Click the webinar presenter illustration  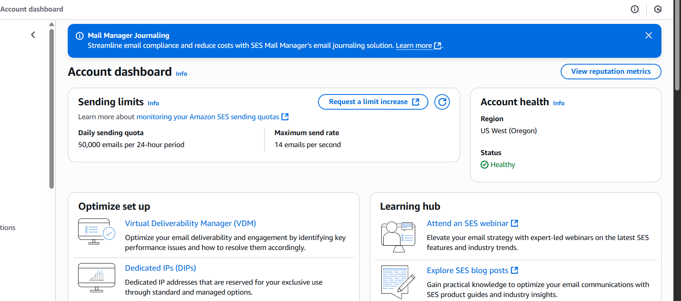pos(398,237)
